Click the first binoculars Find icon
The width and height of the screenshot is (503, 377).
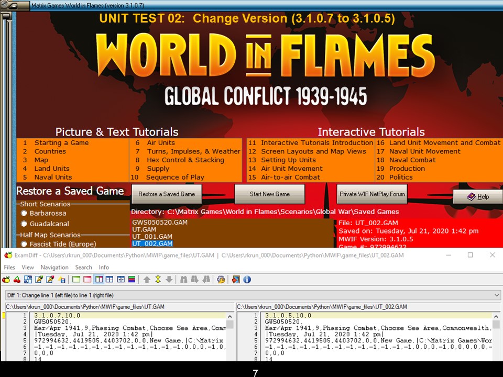(x=183, y=280)
